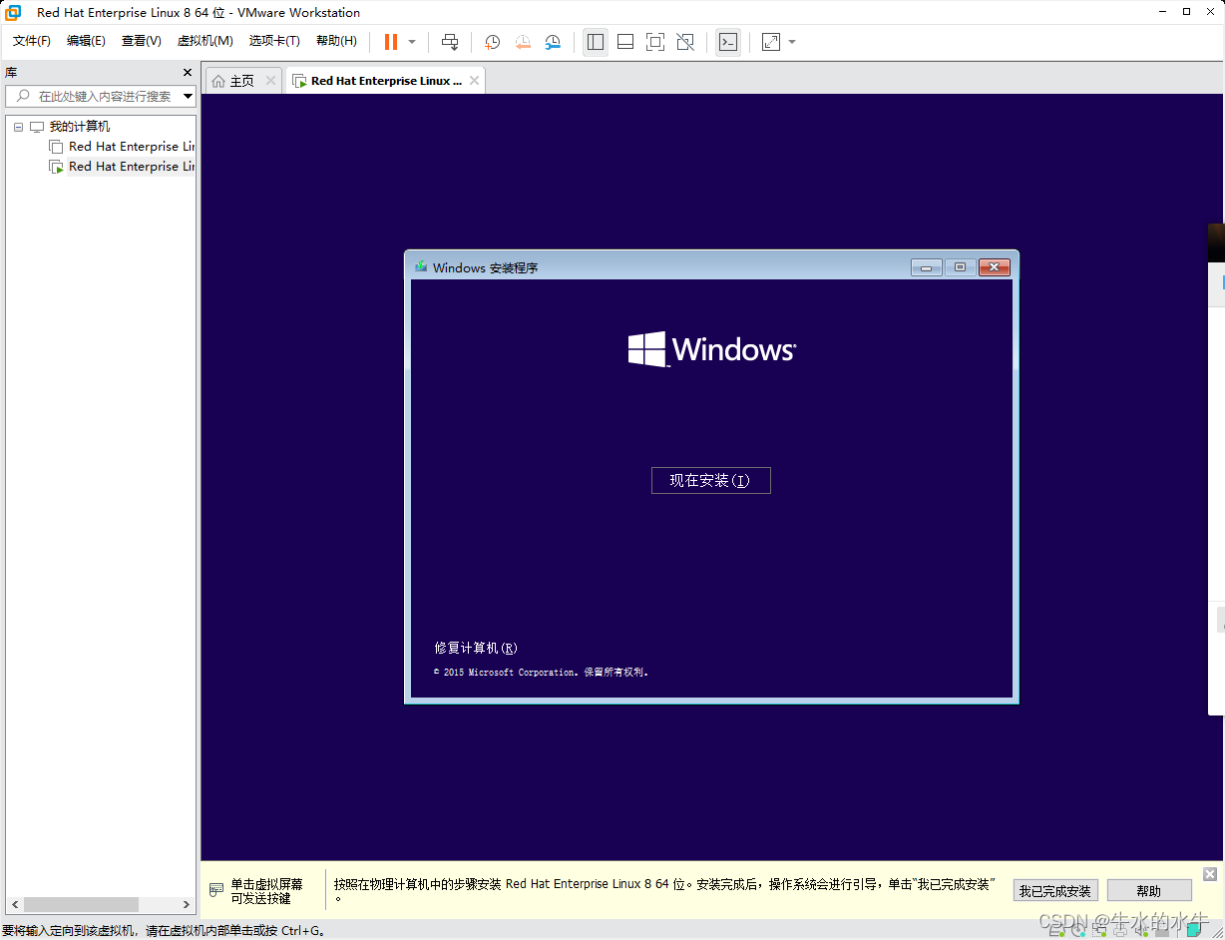The width and height of the screenshot is (1225, 940).
Task: Dismiss the yellow installation hint bar
Action: pyautogui.click(x=1210, y=874)
